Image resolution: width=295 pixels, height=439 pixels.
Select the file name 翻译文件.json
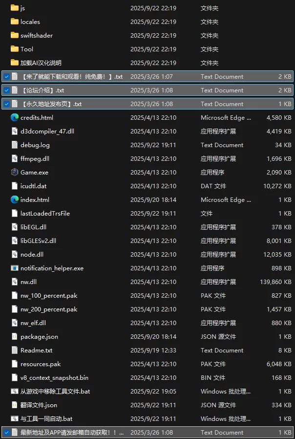click(x=39, y=405)
